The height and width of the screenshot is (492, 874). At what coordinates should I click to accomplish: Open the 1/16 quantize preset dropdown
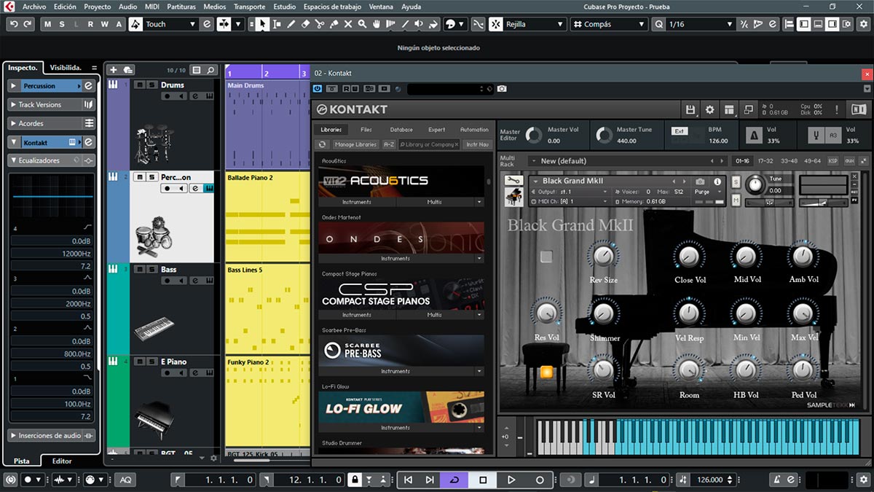point(701,24)
